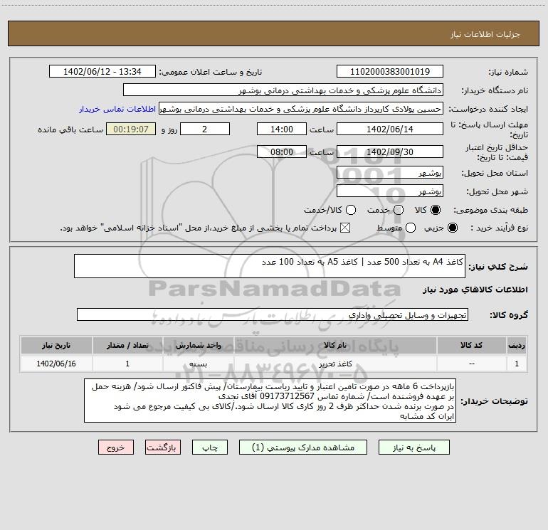Click the پاسخ به نیاز button
The height and width of the screenshot is (530, 548).
coord(413,447)
